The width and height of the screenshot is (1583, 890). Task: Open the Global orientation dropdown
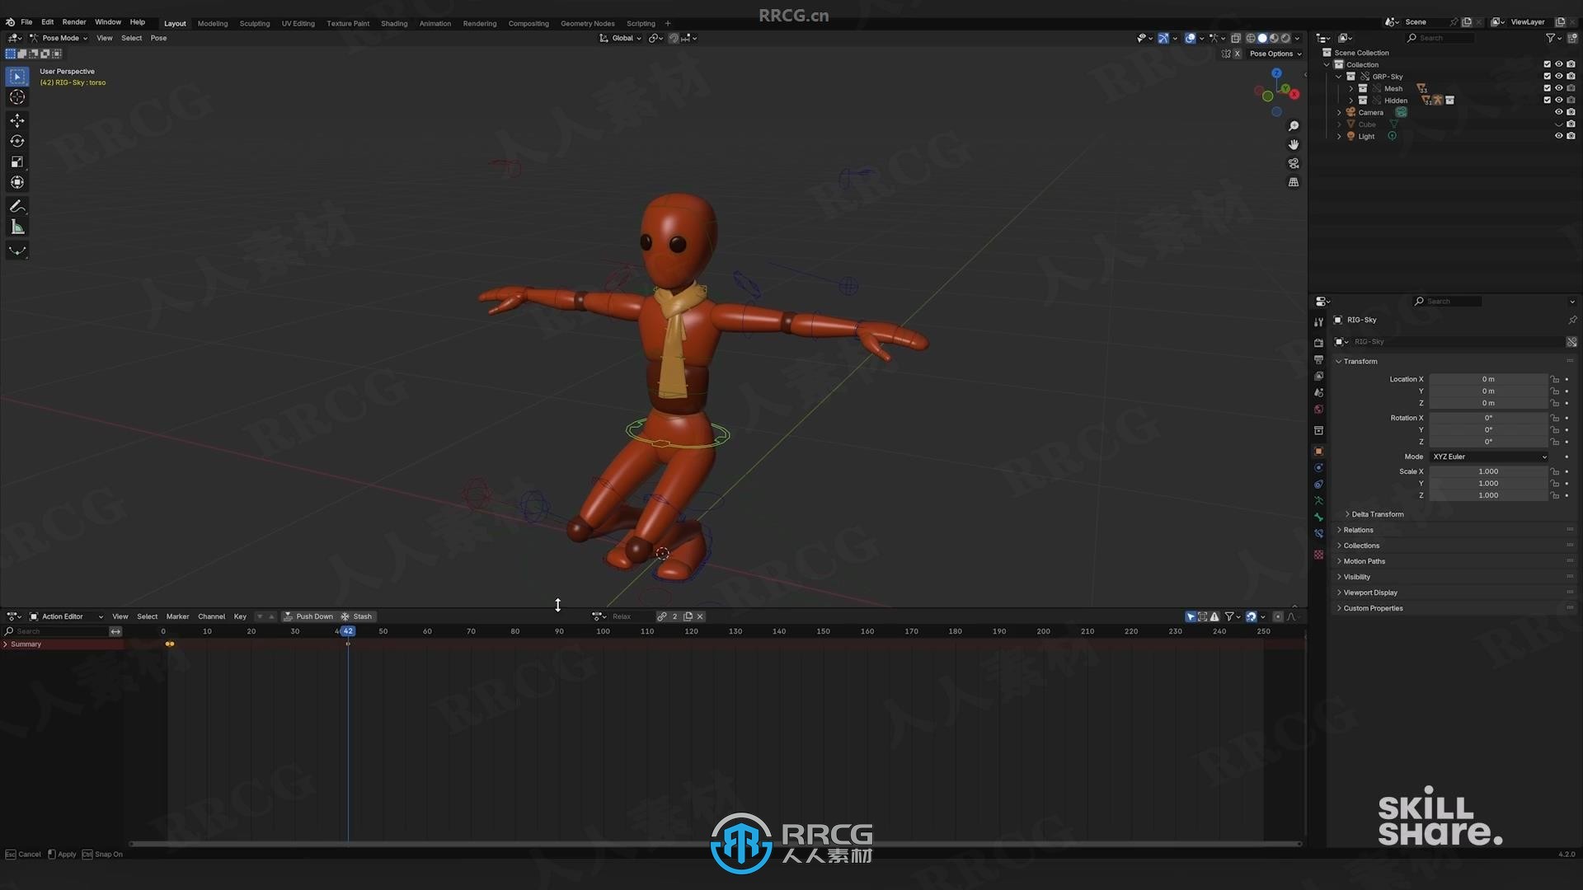coord(621,38)
